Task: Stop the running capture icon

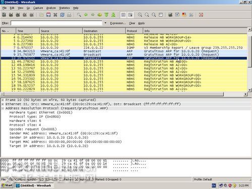Action: (25, 15)
